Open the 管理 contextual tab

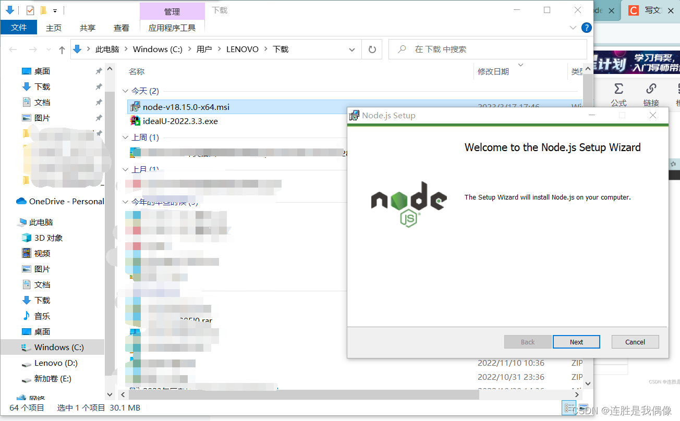pyautogui.click(x=172, y=11)
